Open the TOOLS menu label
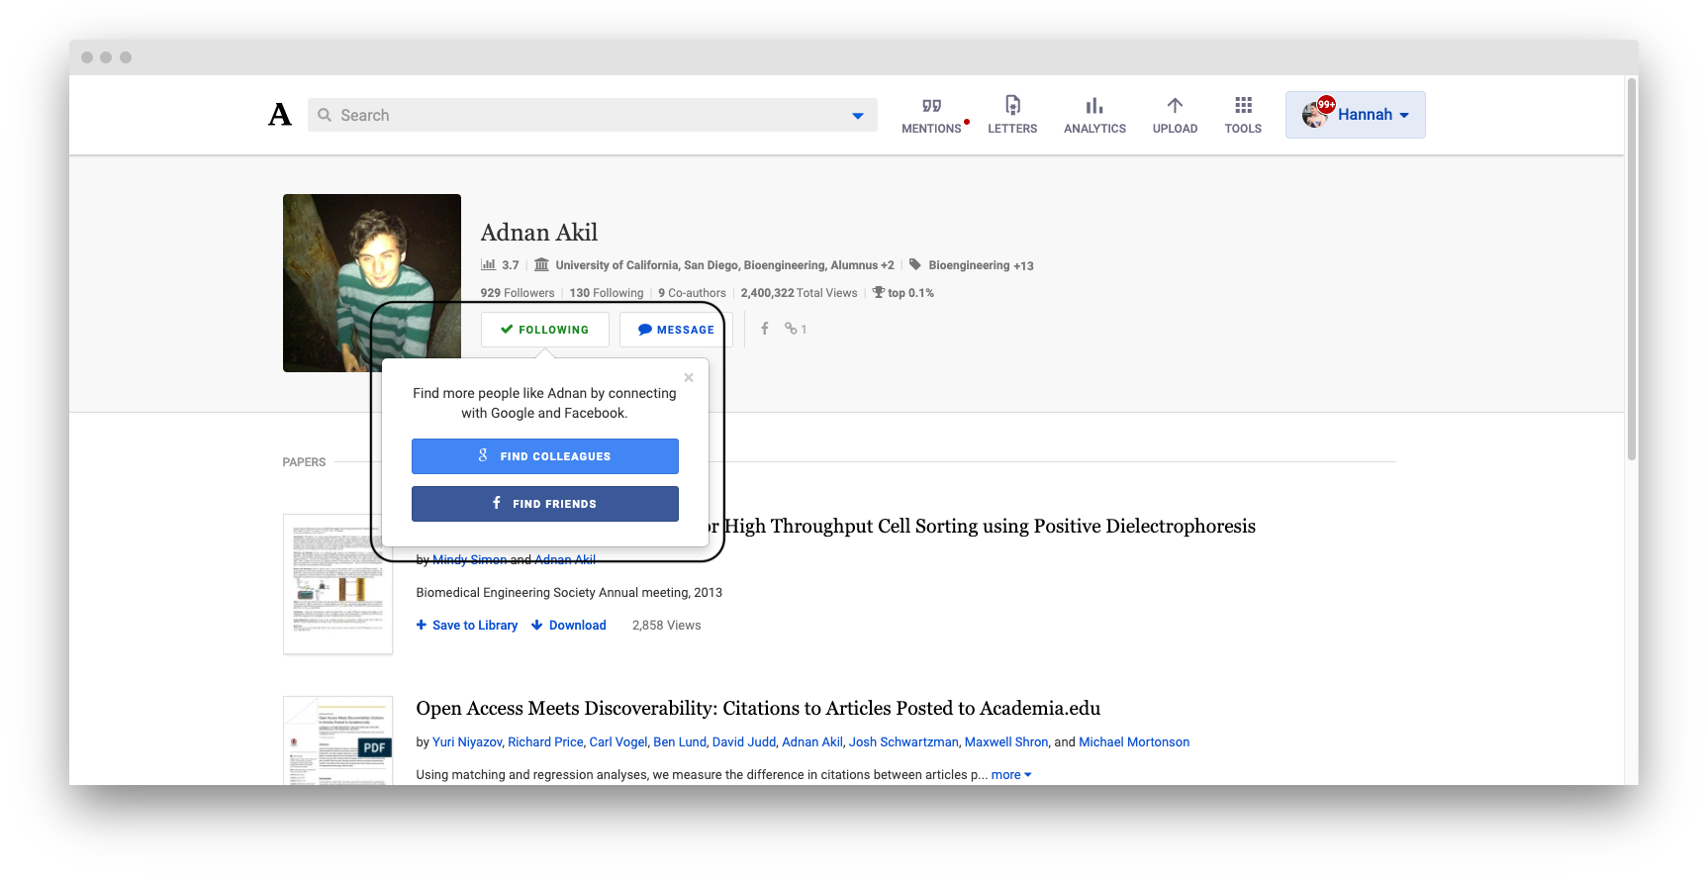Viewport: 1708px width, 884px height. click(1243, 129)
